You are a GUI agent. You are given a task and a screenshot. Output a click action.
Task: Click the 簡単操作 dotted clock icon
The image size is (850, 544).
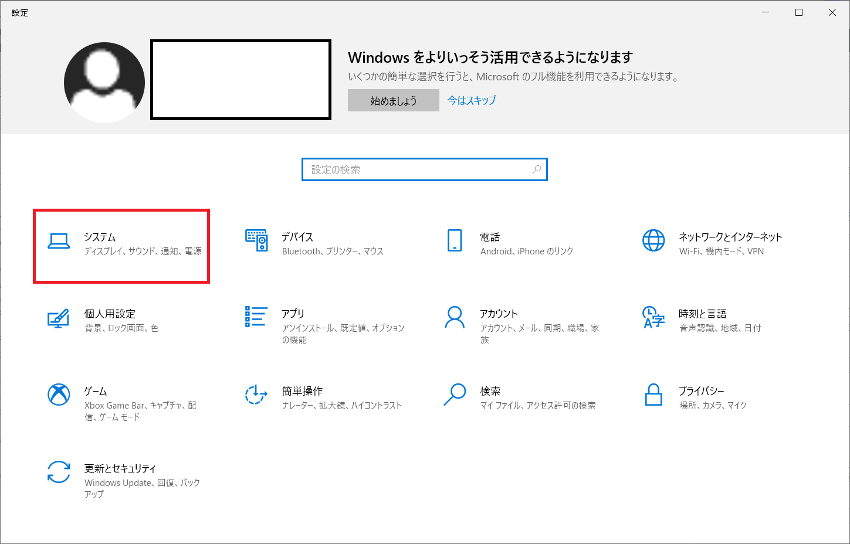(256, 395)
